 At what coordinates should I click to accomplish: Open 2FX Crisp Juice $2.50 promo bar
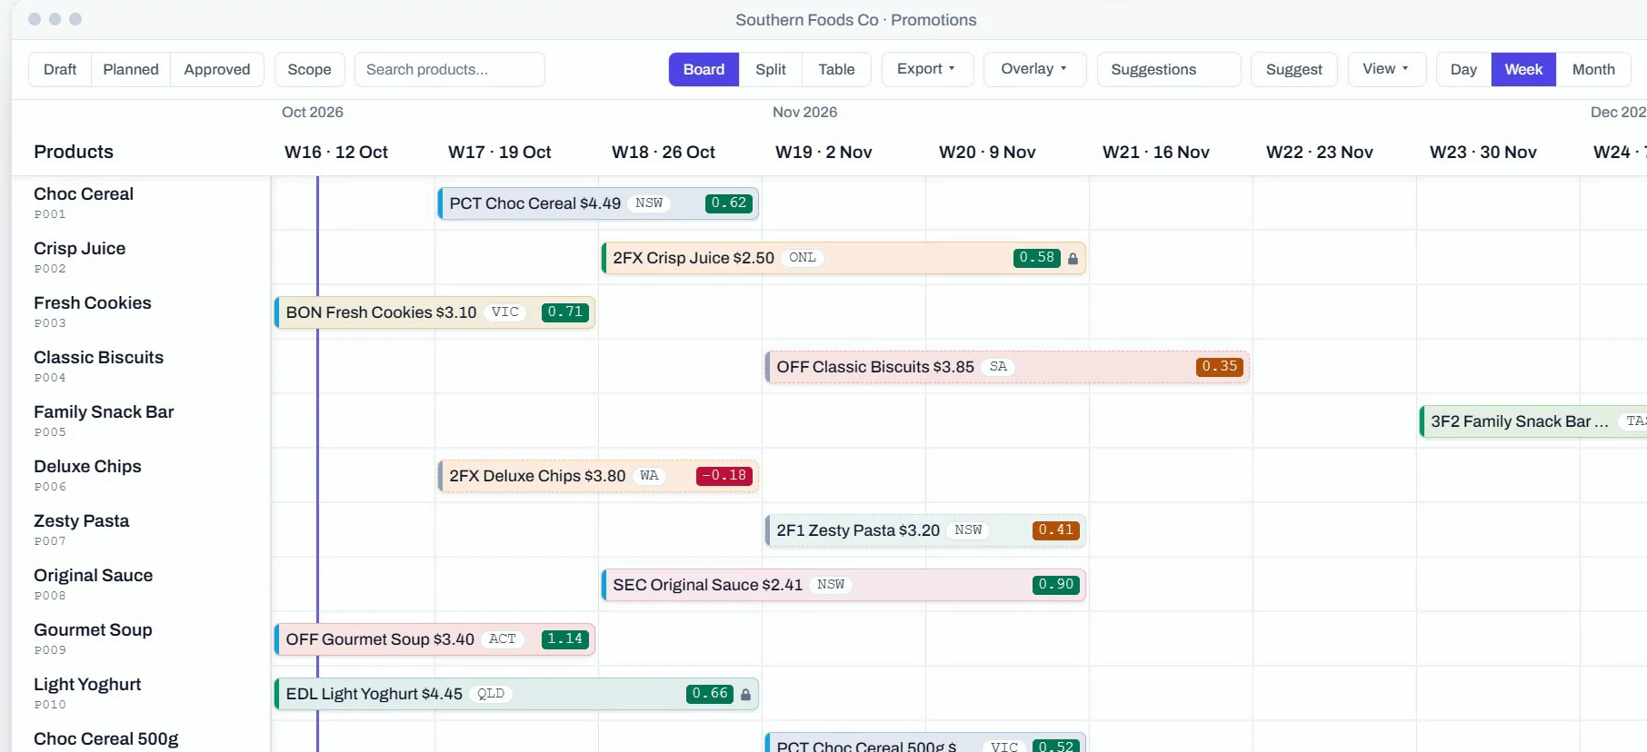(x=843, y=258)
